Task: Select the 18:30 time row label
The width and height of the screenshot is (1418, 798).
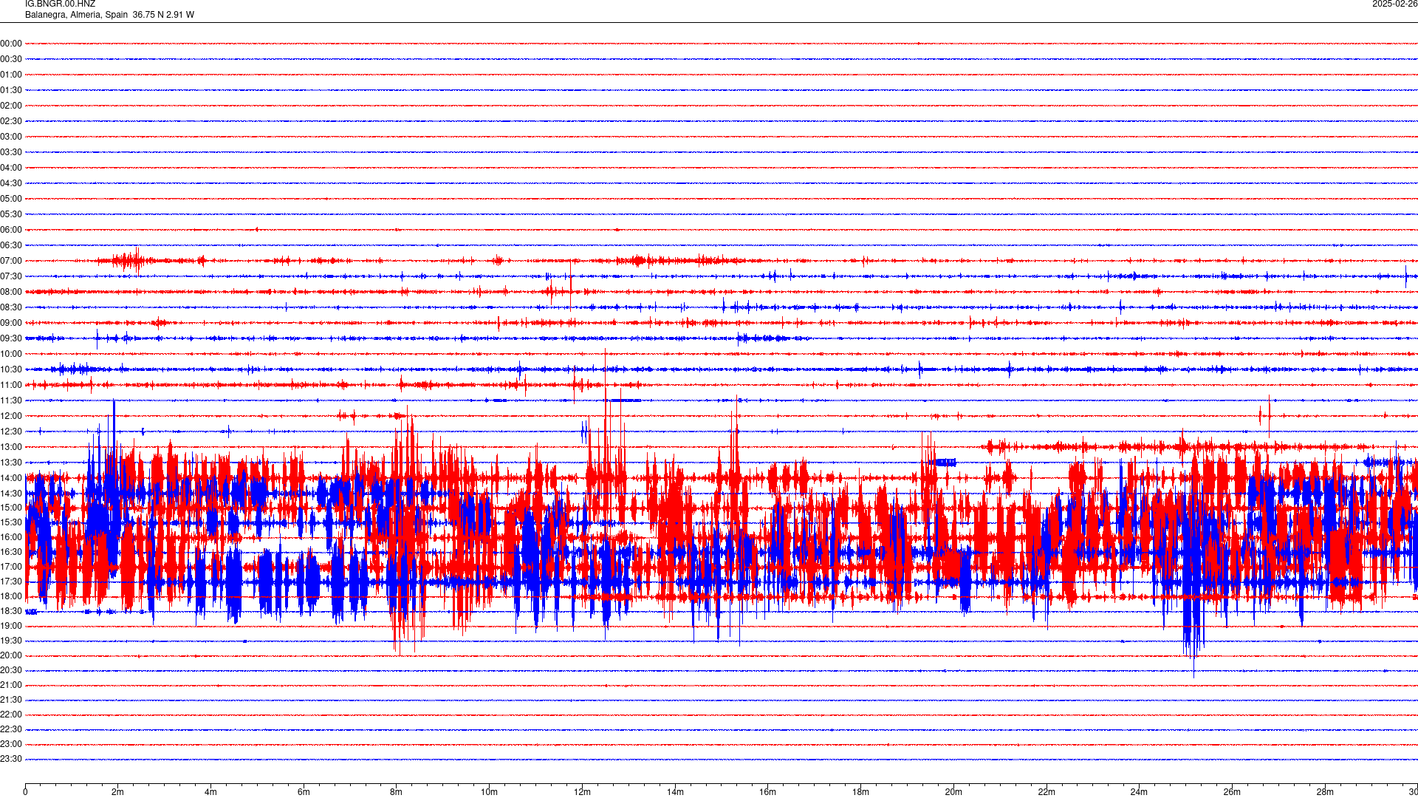Action: pos(11,611)
